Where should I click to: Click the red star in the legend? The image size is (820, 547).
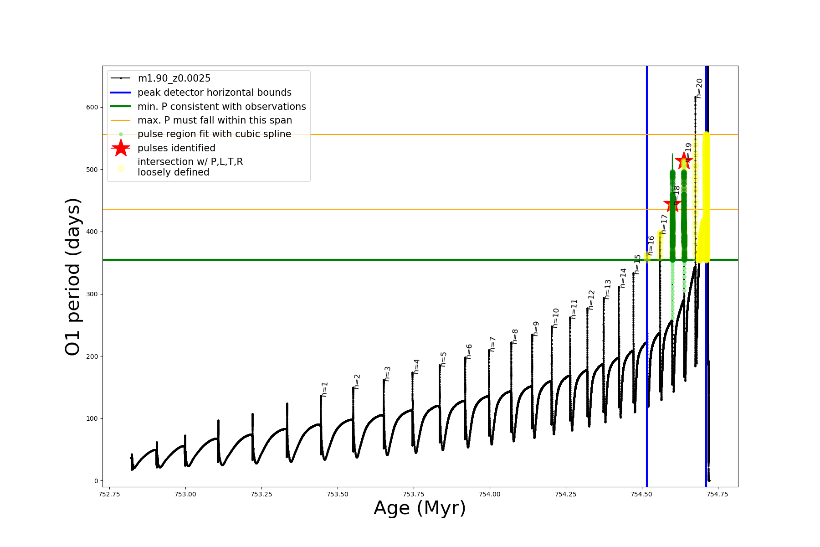[121, 148]
